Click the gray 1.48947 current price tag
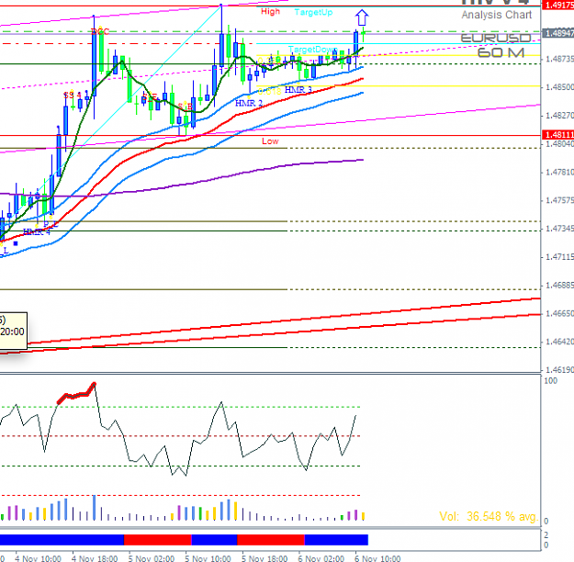The width and height of the screenshot is (574, 562). [x=557, y=33]
